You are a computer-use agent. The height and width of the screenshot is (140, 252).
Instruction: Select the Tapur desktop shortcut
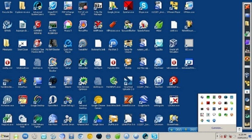click(x=22, y=101)
